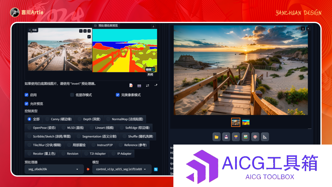
Task: Open the brush tool on the input image
Action: 89,37
